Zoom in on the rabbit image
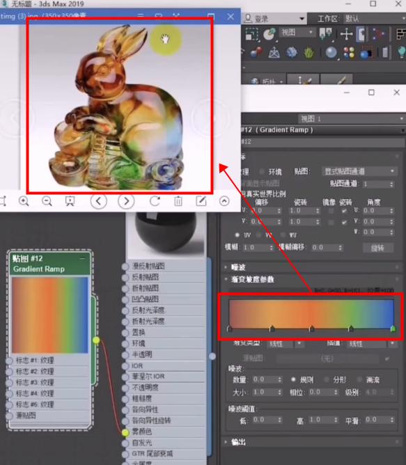This screenshot has height=465, width=406. [x=24, y=201]
